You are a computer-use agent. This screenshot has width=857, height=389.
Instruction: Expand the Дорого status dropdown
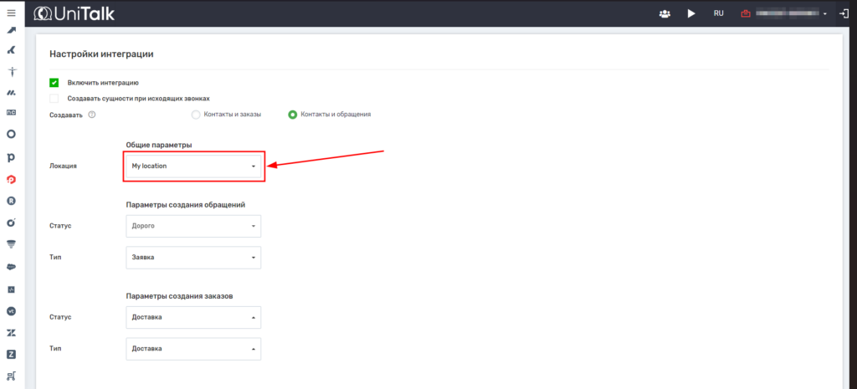192,226
